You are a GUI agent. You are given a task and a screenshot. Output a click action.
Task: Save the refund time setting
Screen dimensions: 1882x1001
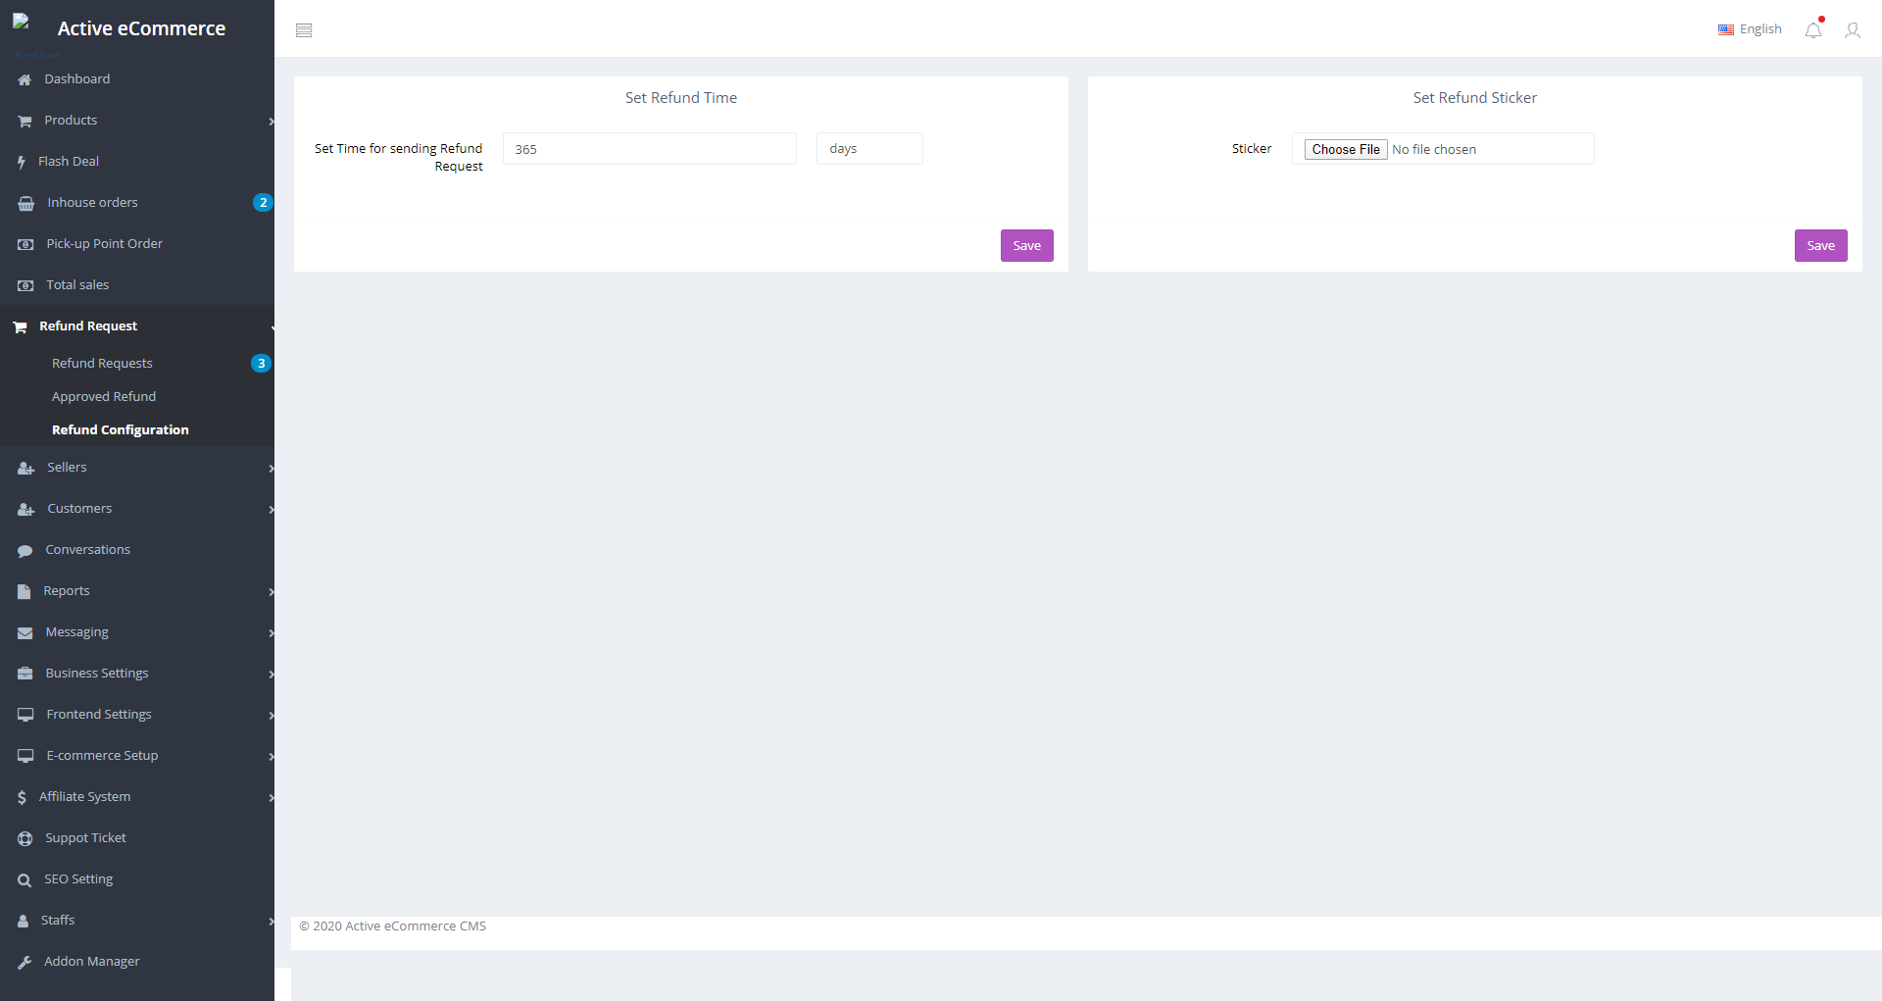tap(1027, 245)
